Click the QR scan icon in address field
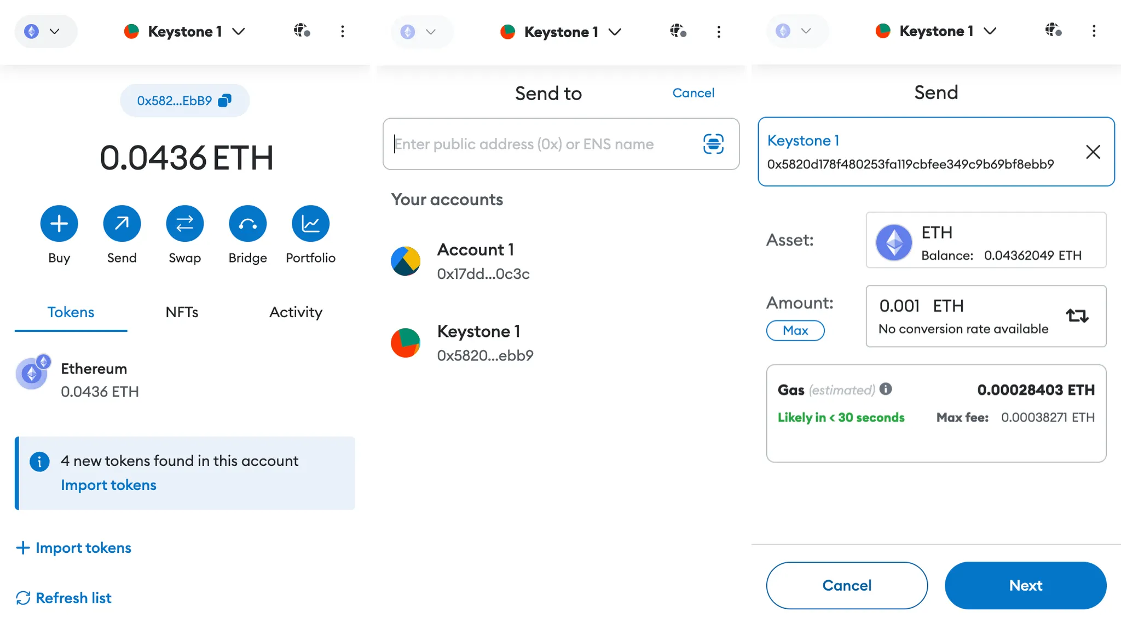 [x=713, y=144]
